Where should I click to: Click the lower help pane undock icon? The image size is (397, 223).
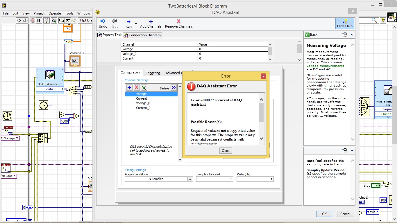(344, 151)
